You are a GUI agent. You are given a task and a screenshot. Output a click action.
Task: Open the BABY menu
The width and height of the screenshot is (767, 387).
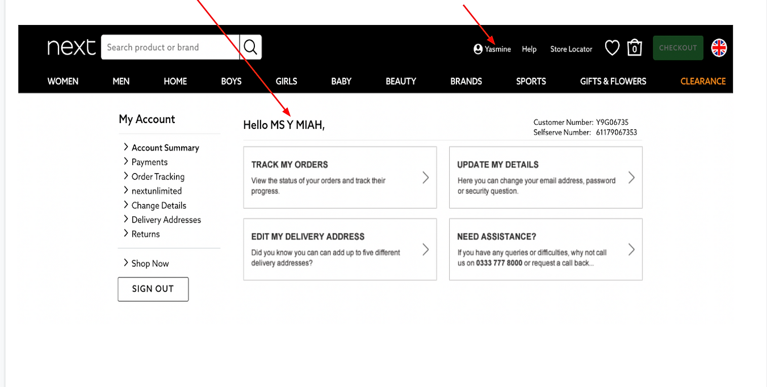[341, 81]
